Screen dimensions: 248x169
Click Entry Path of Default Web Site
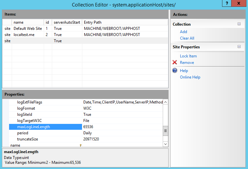pos(125,29)
